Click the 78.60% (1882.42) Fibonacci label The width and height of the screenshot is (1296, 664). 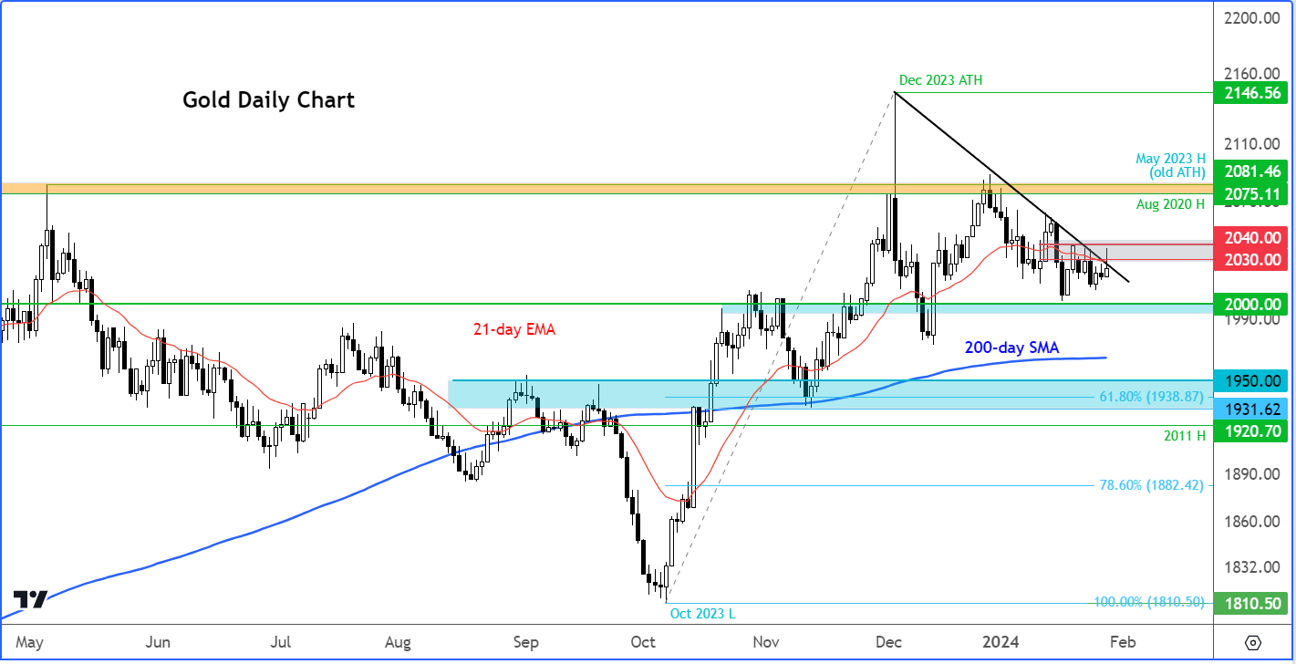[x=1149, y=485]
